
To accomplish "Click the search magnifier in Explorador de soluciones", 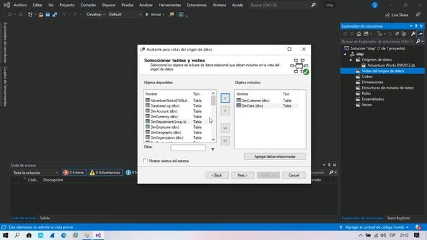I will 418,41.
